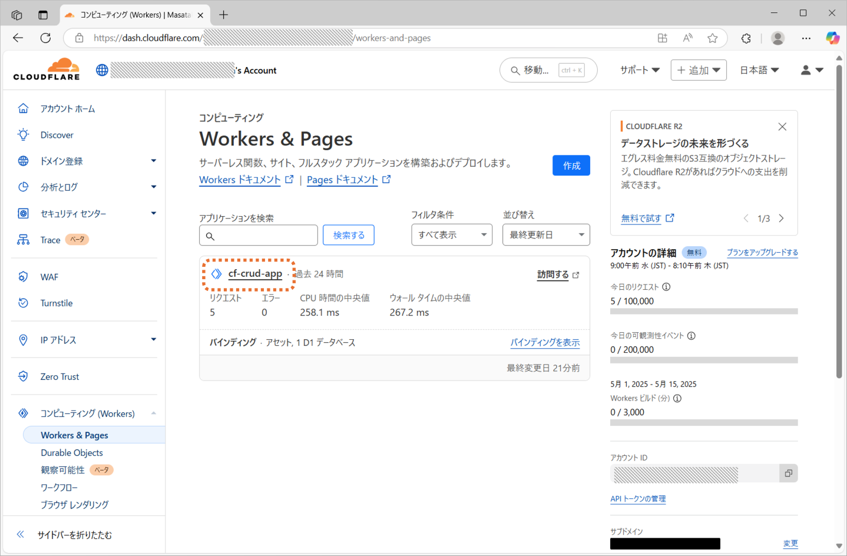Open Durable Objects sidebar item

(72, 453)
